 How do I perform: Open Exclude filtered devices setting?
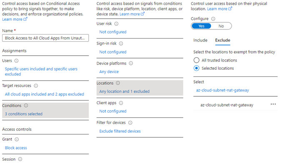120,131
